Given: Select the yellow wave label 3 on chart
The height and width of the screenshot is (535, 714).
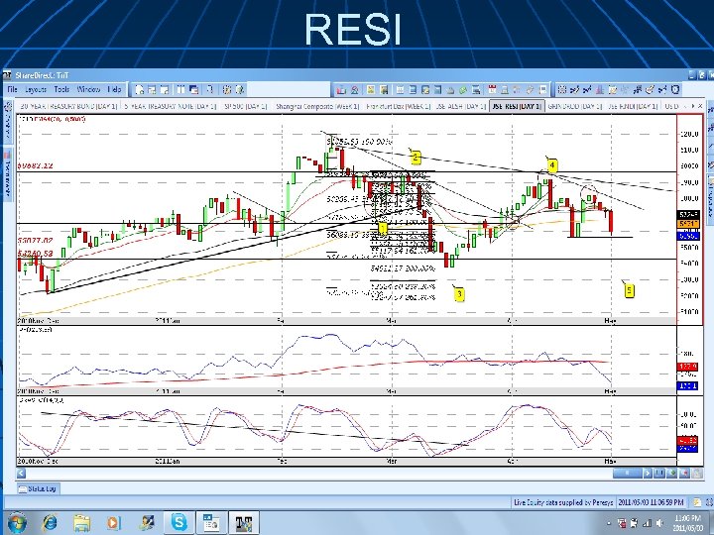Looking at the screenshot, I should tap(459, 294).
